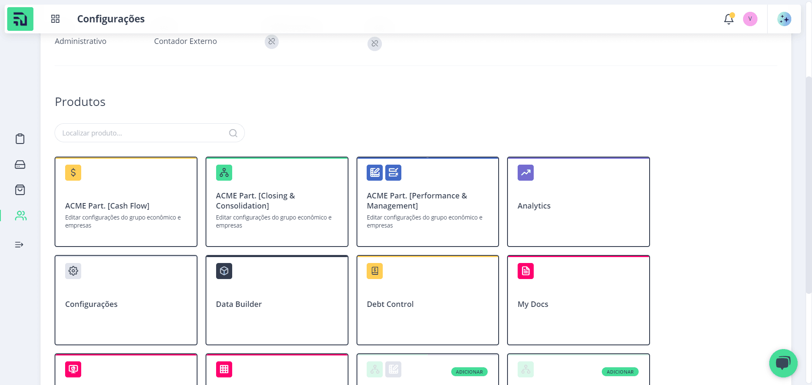This screenshot has width=812, height=385.
Task: Click the vertical page scrollbar
Action: click(809, 186)
